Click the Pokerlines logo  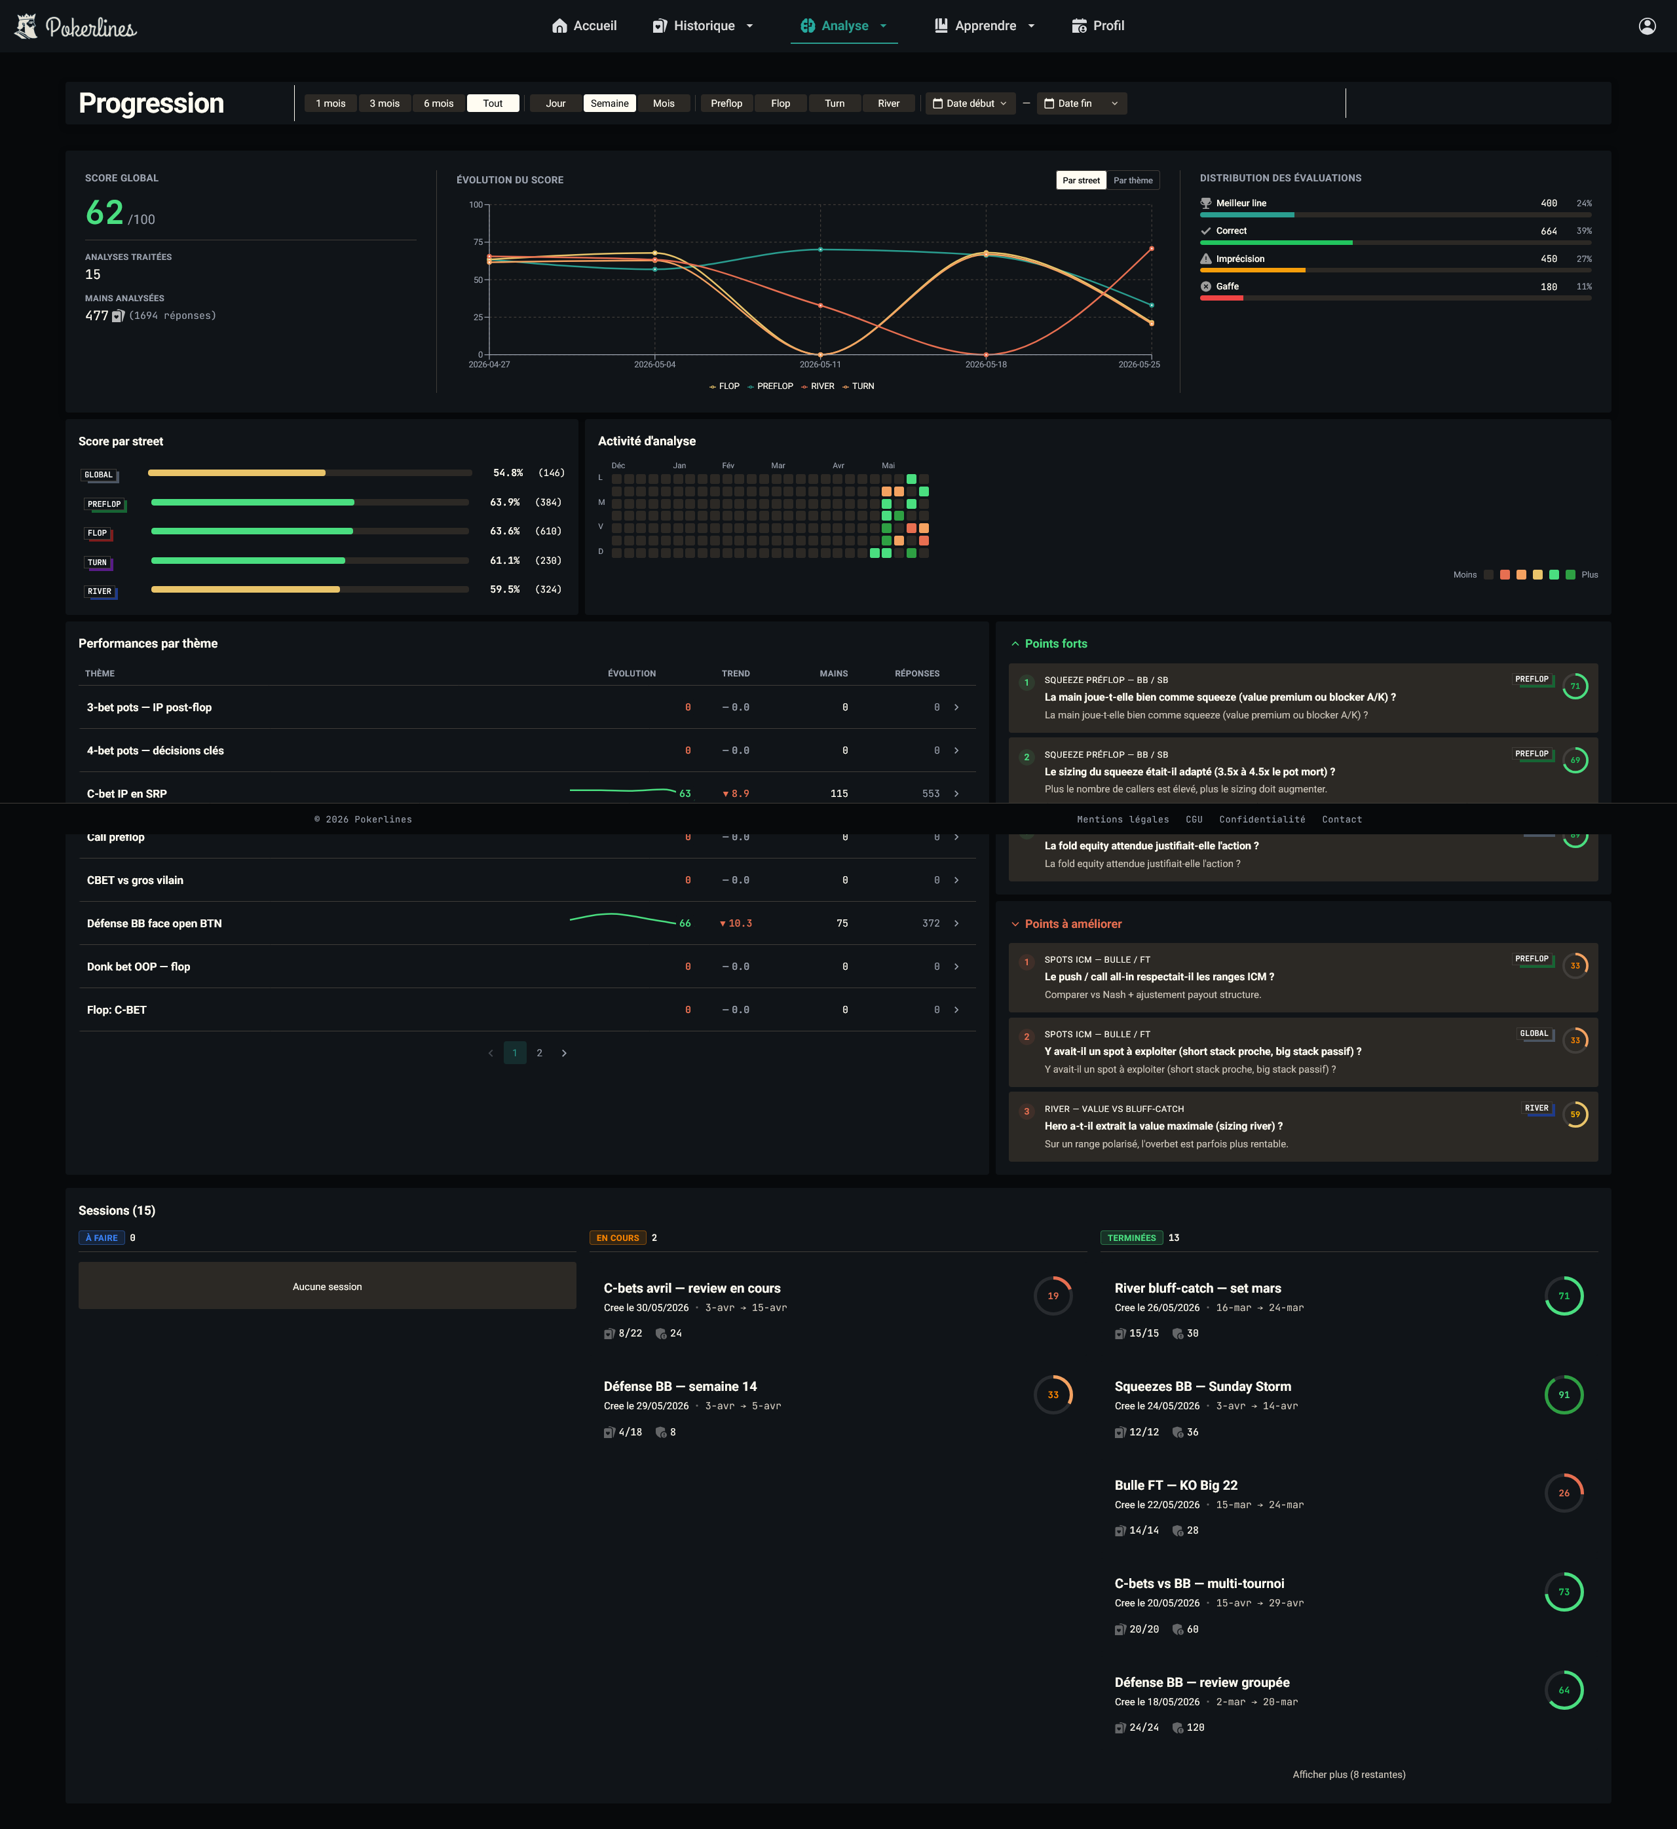click(75, 26)
